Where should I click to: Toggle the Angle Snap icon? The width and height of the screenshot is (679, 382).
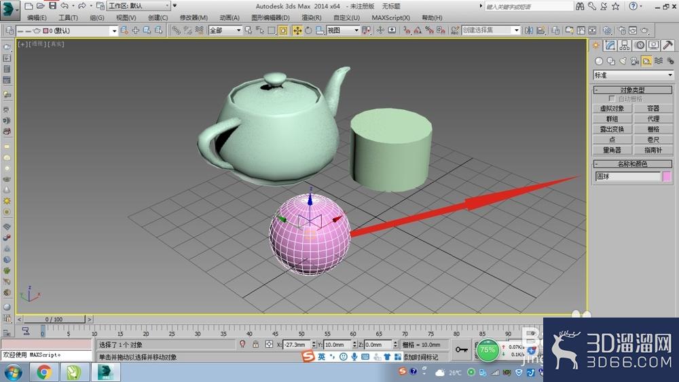418,31
